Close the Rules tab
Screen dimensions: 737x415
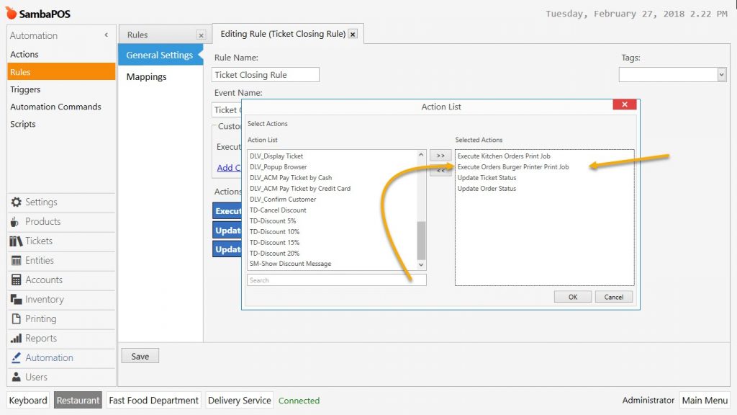(202, 35)
